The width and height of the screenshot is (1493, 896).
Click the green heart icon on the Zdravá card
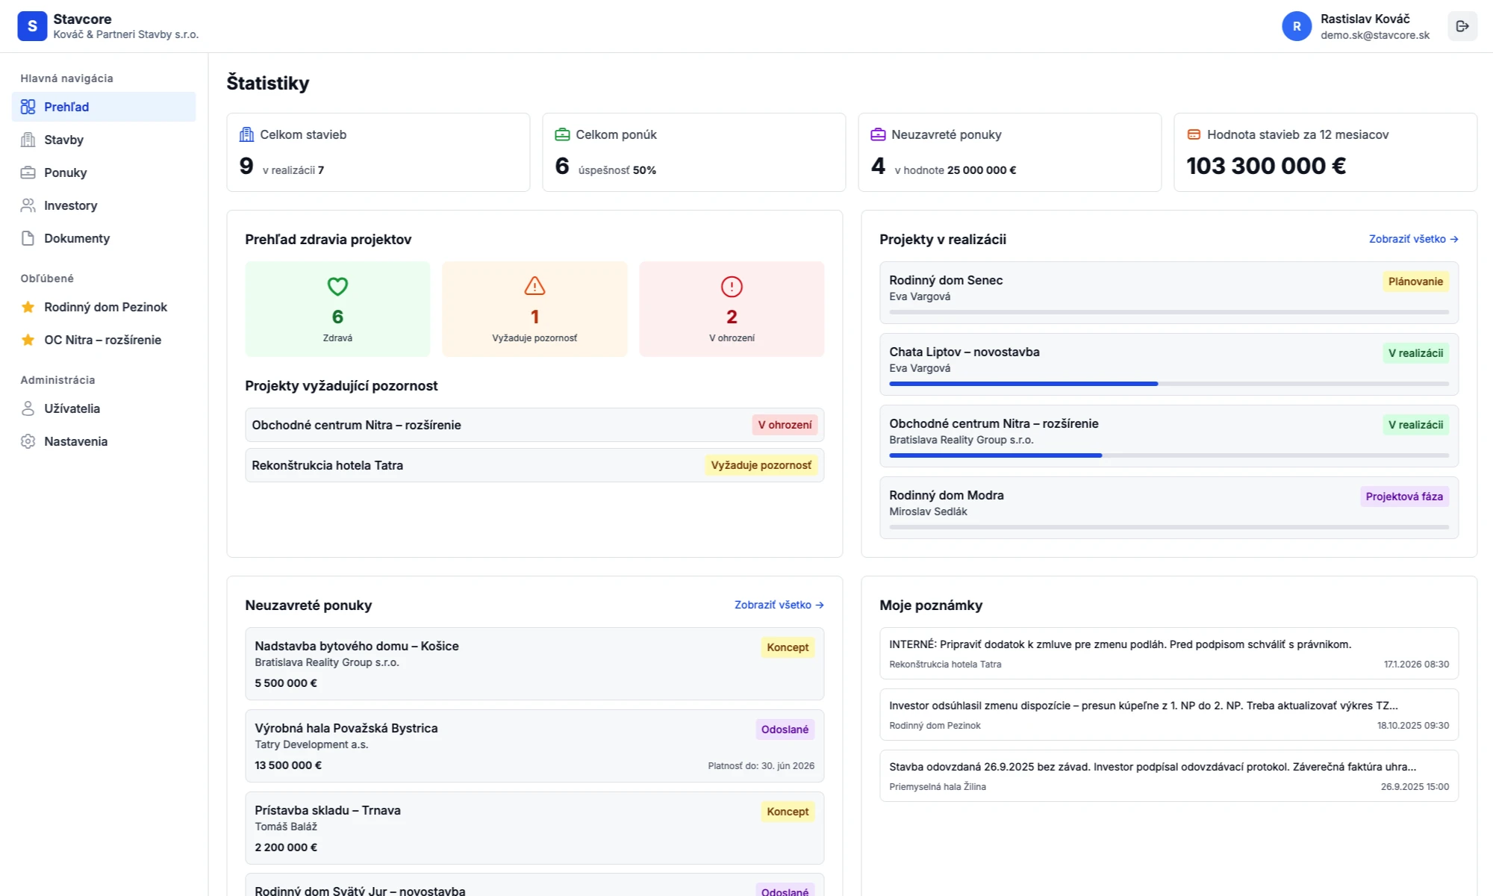[x=337, y=286]
